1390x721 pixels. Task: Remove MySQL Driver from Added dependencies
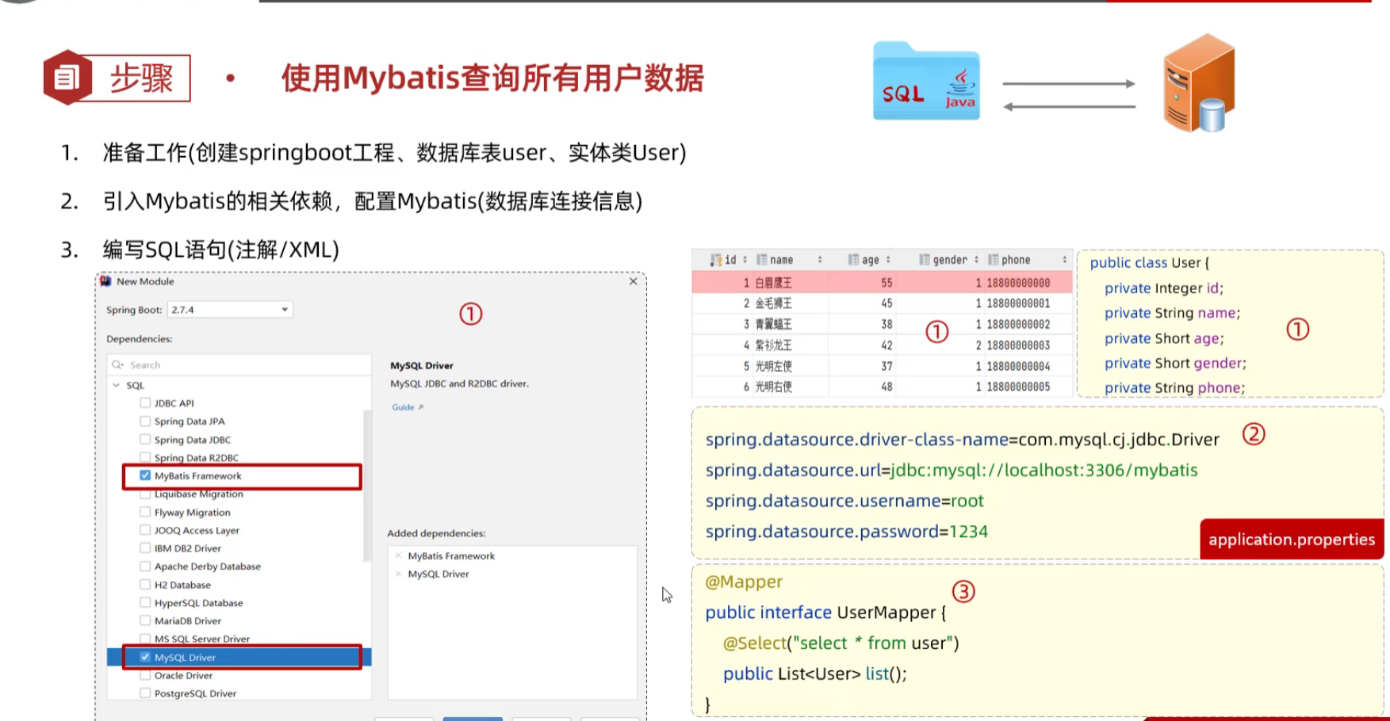coord(399,573)
